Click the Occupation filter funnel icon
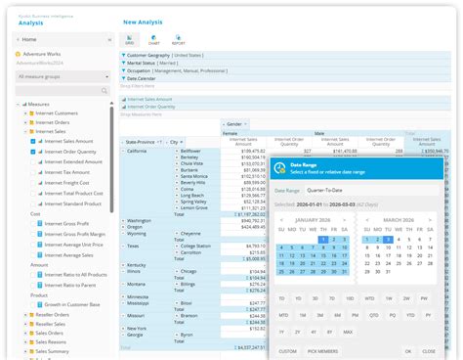The height and width of the screenshot is (360, 463). [123, 70]
